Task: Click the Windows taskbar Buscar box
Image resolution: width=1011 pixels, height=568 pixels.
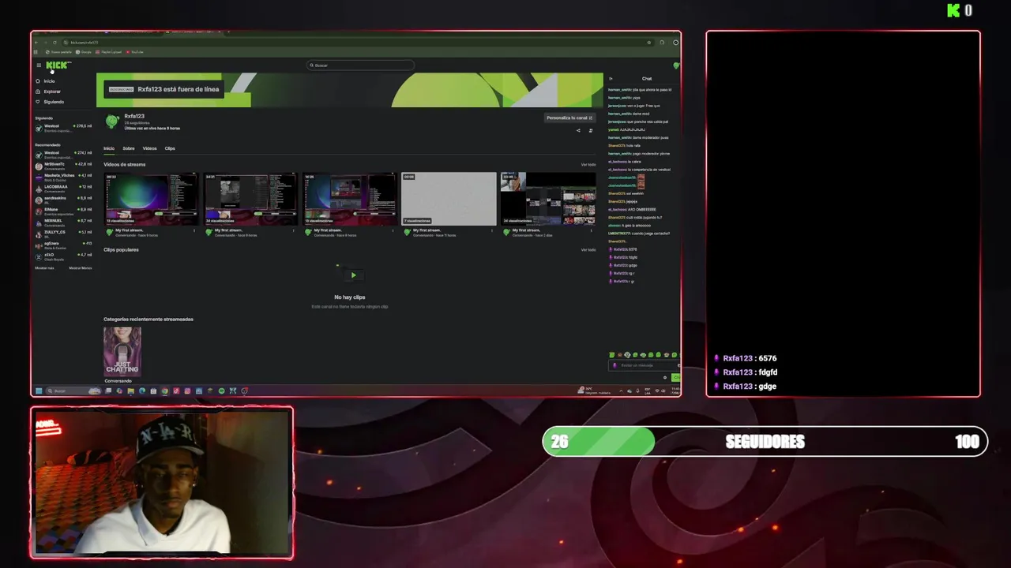Action: (x=73, y=390)
